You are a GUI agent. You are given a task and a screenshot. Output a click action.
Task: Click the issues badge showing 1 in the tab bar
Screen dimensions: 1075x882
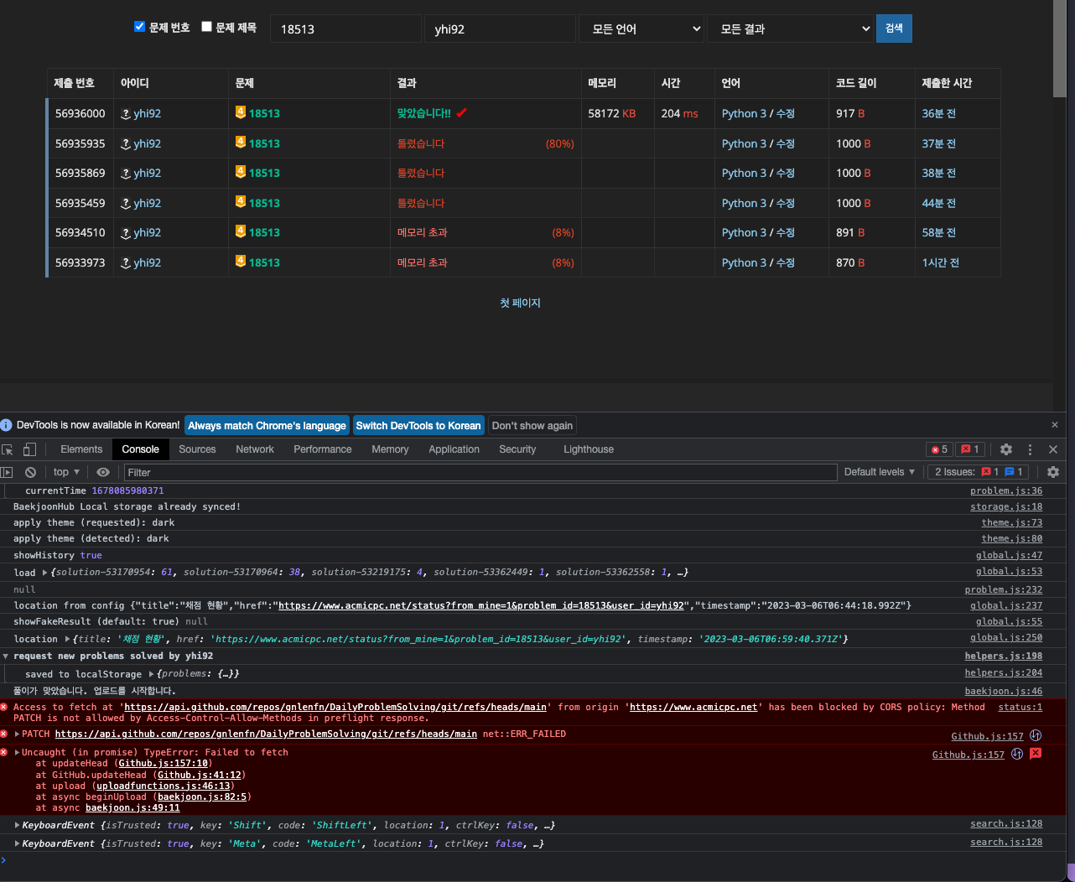(x=970, y=449)
